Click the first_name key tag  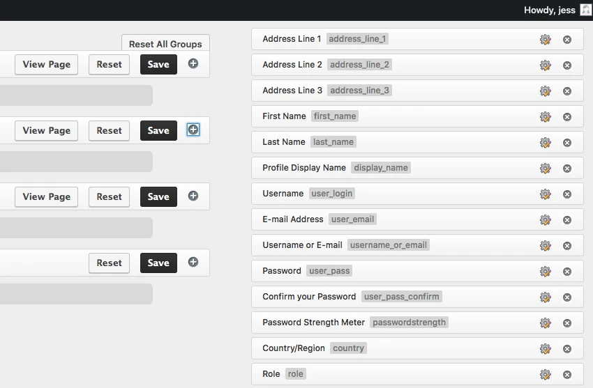pyautogui.click(x=335, y=116)
